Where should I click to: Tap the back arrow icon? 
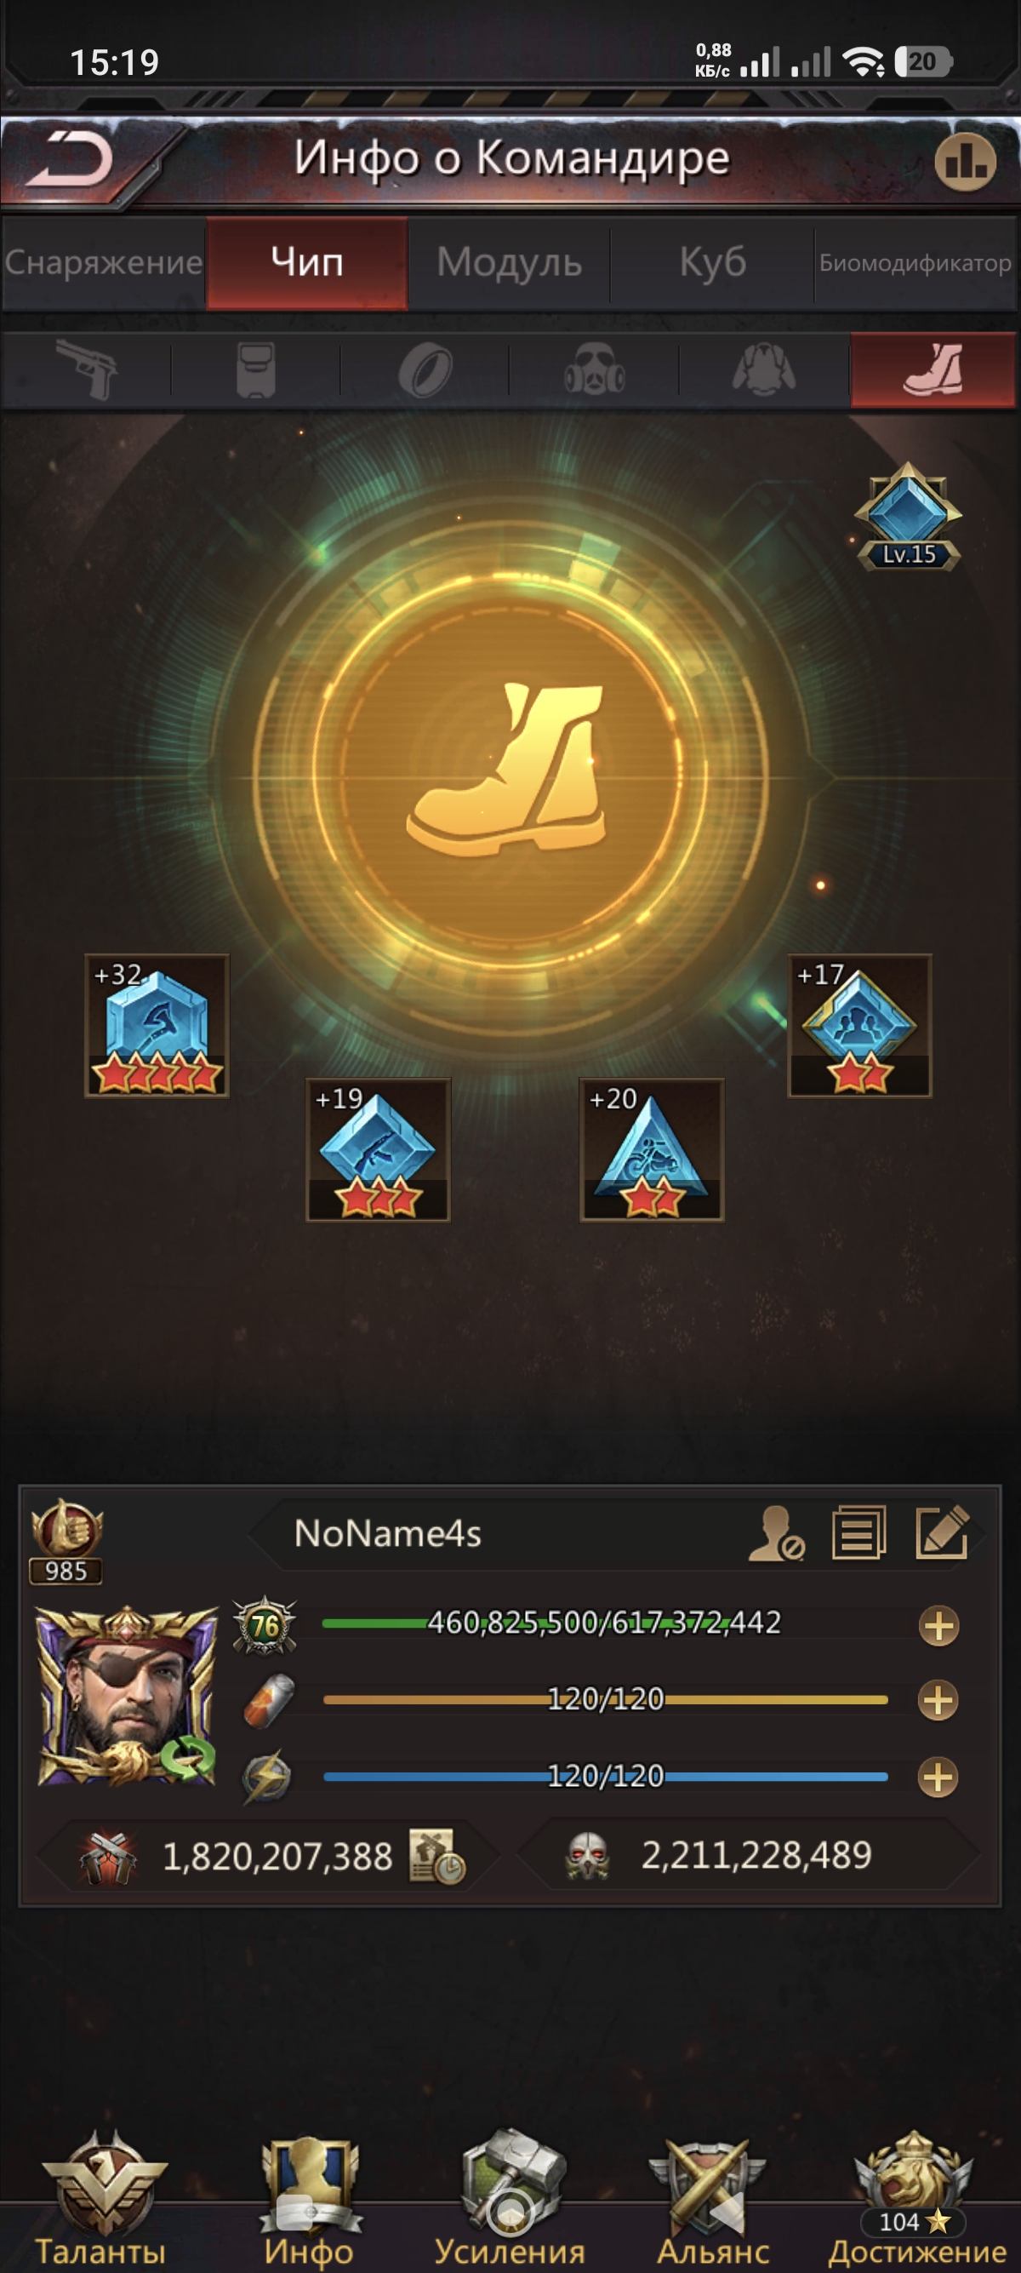point(71,160)
